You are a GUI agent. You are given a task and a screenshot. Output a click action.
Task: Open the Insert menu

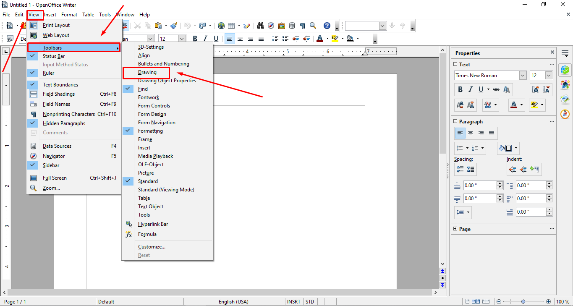pyautogui.click(x=50, y=15)
